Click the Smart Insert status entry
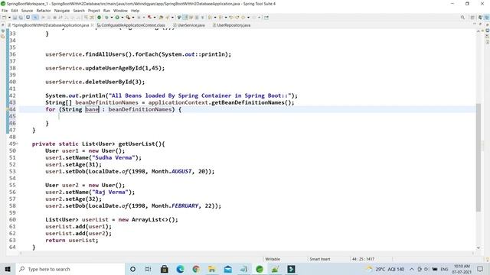The height and width of the screenshot is (275, 490). 320,259
